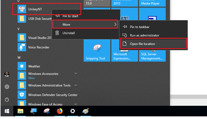The height and width of the screenshot is (119, 207).
Task: Open the Visual Studio folder icon
Action: coord(22,38)
